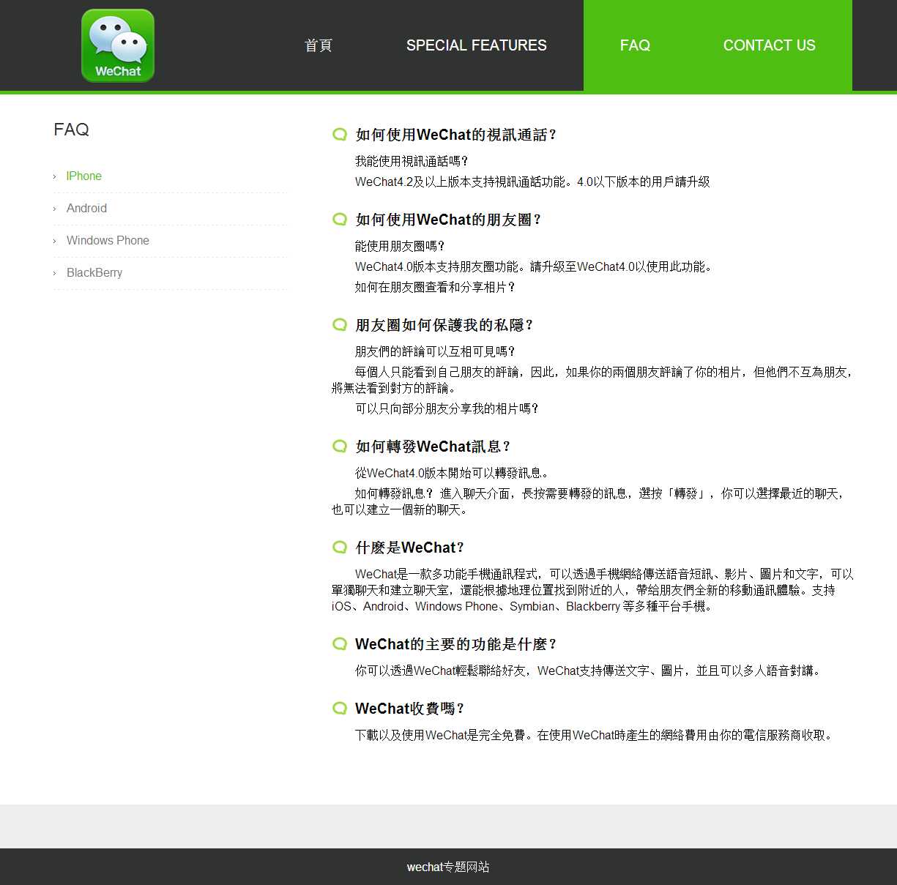
Task: Click the FAQ title above the sidebar list
Action: 72,130
